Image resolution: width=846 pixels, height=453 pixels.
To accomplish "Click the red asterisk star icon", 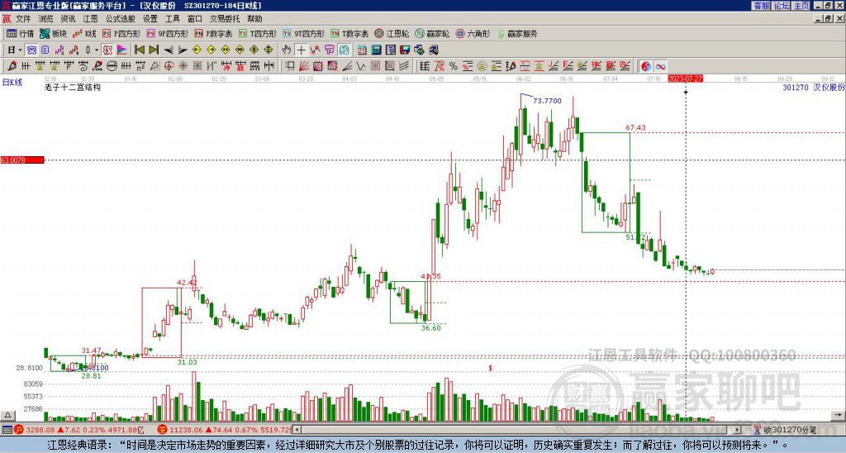I will (183, 66).
